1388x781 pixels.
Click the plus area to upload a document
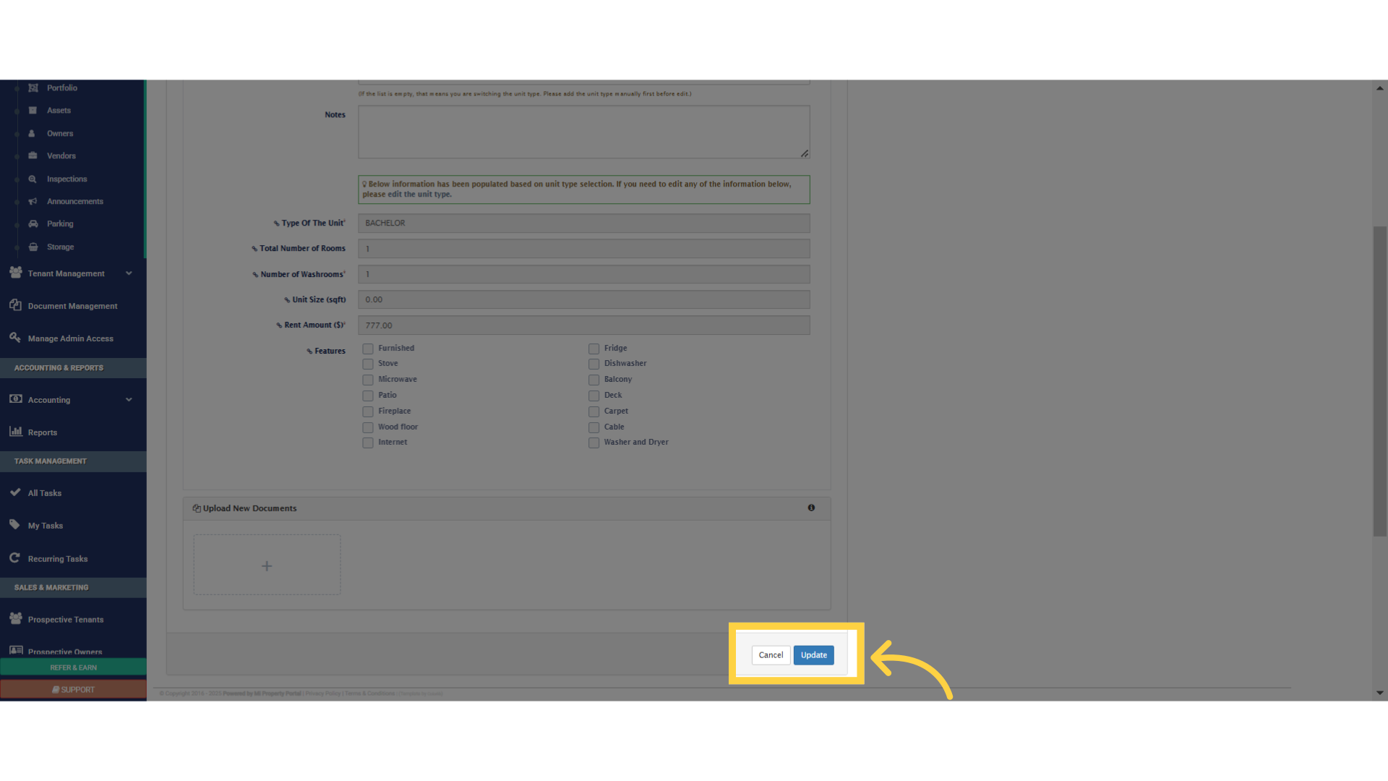click(x=267, y=565)
